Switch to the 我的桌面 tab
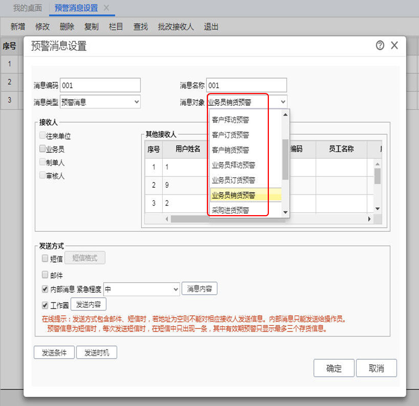This screenshot has height=406, width=419. (27, 8)
